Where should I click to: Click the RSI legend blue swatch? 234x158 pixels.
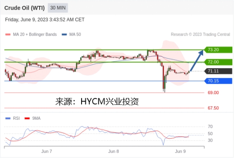coord(8,118)
